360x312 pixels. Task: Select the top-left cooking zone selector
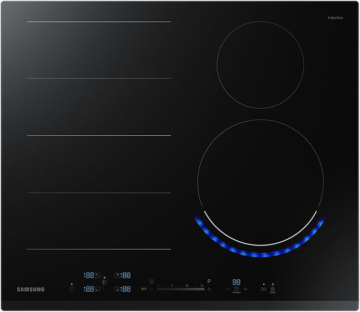point(89,275)
